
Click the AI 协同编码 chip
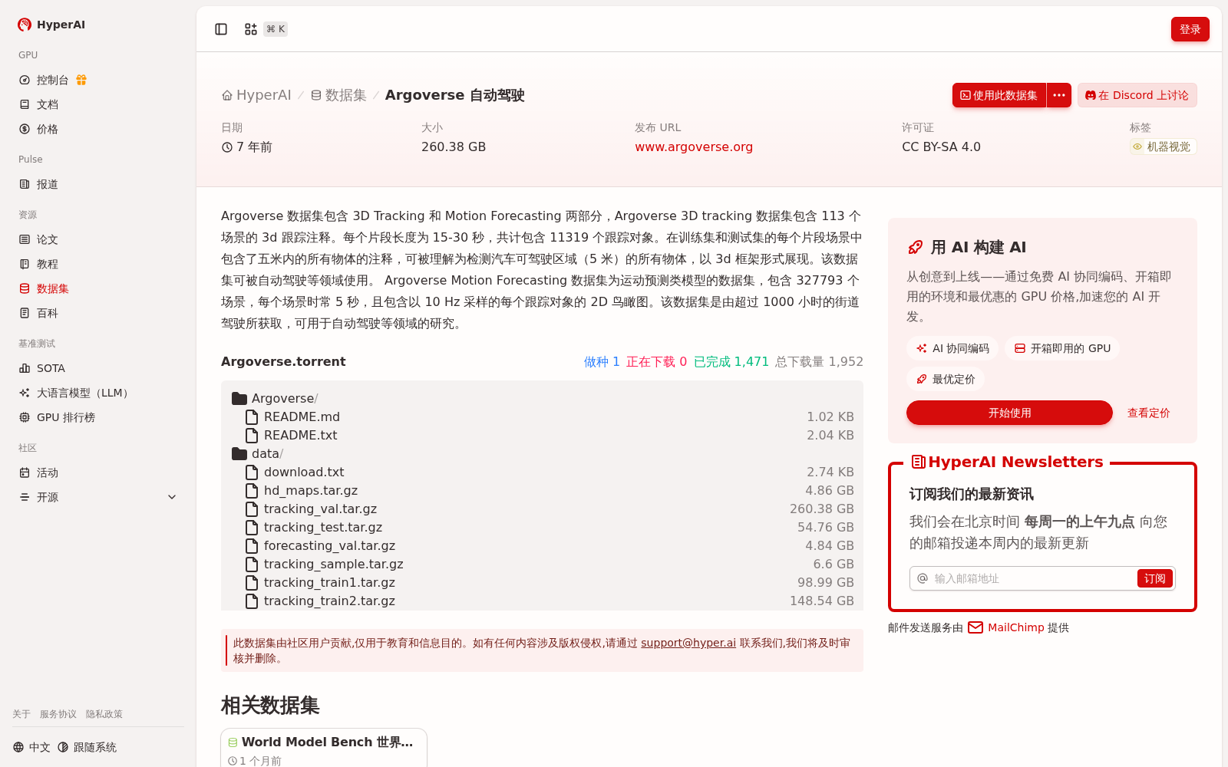(x=952, y=348)
